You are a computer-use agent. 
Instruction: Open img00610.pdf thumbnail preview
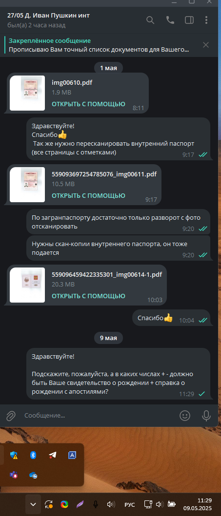pyautogui.click(x=27, y=93)
